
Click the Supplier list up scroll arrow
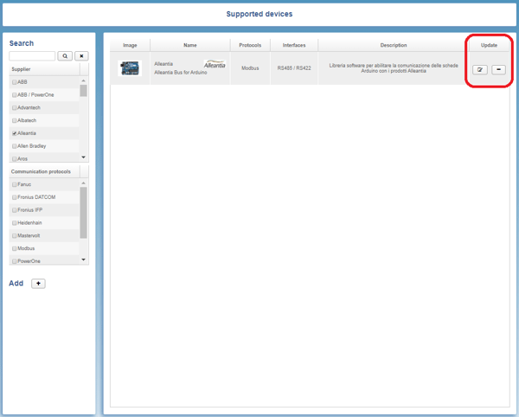83,80
